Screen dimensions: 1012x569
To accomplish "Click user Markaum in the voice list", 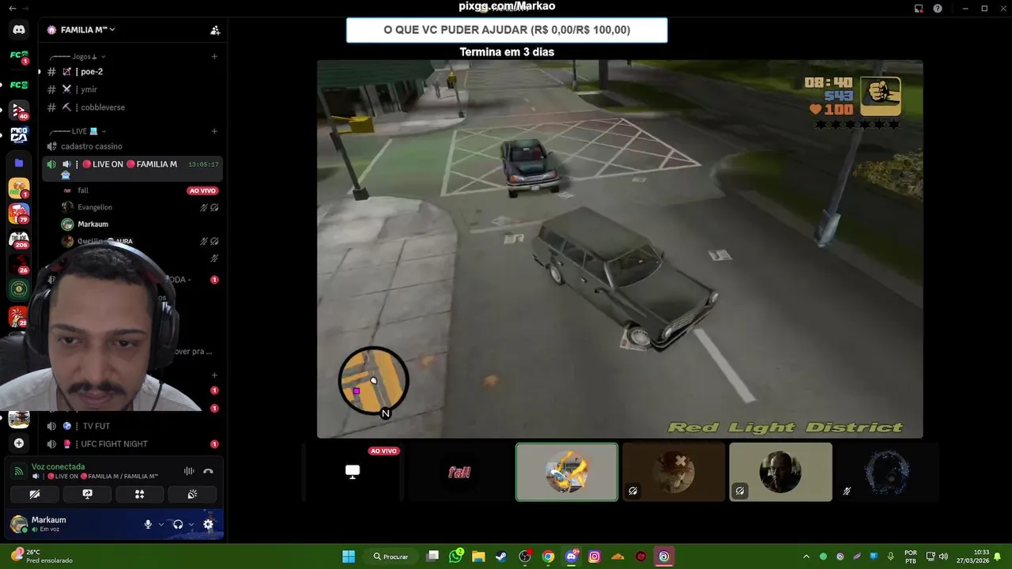I will 93,224.
